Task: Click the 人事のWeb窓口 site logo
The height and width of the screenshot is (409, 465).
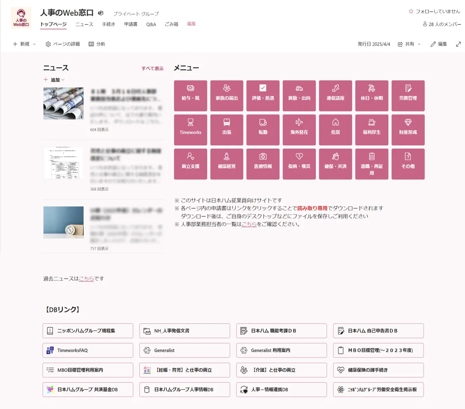Action: (21, 18)
